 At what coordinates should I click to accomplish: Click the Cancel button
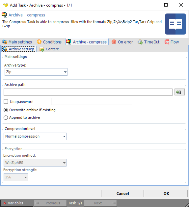click(x=122, y=194)
